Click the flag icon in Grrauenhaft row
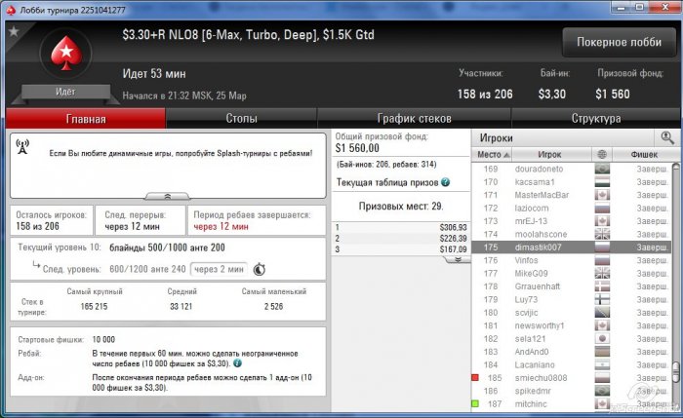 point(602,286)
